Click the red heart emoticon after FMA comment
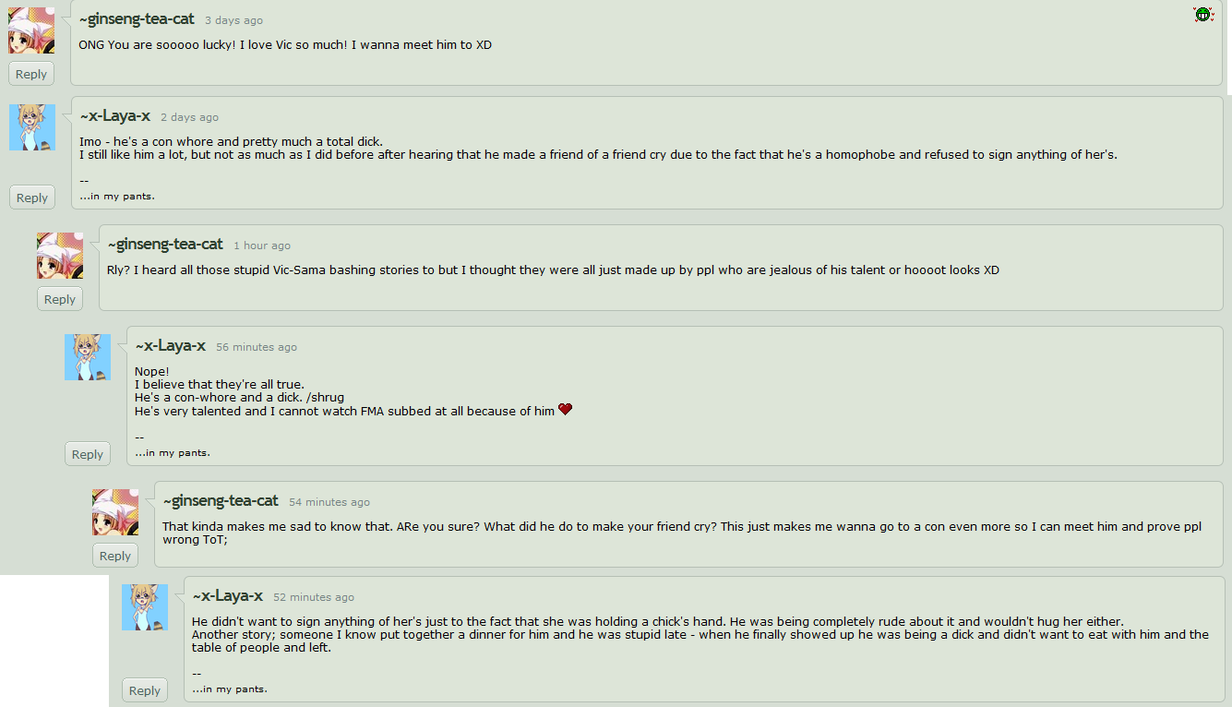 tap(566, 410)
